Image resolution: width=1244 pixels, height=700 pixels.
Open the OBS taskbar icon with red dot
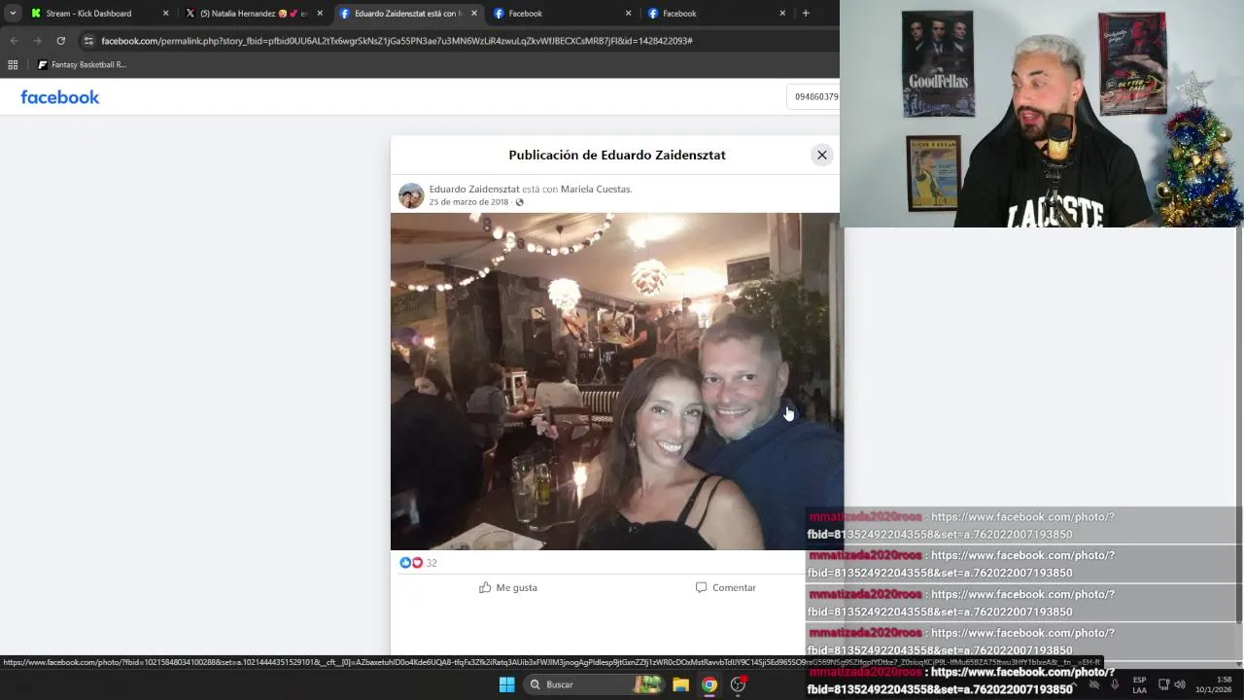pos(739,684)
